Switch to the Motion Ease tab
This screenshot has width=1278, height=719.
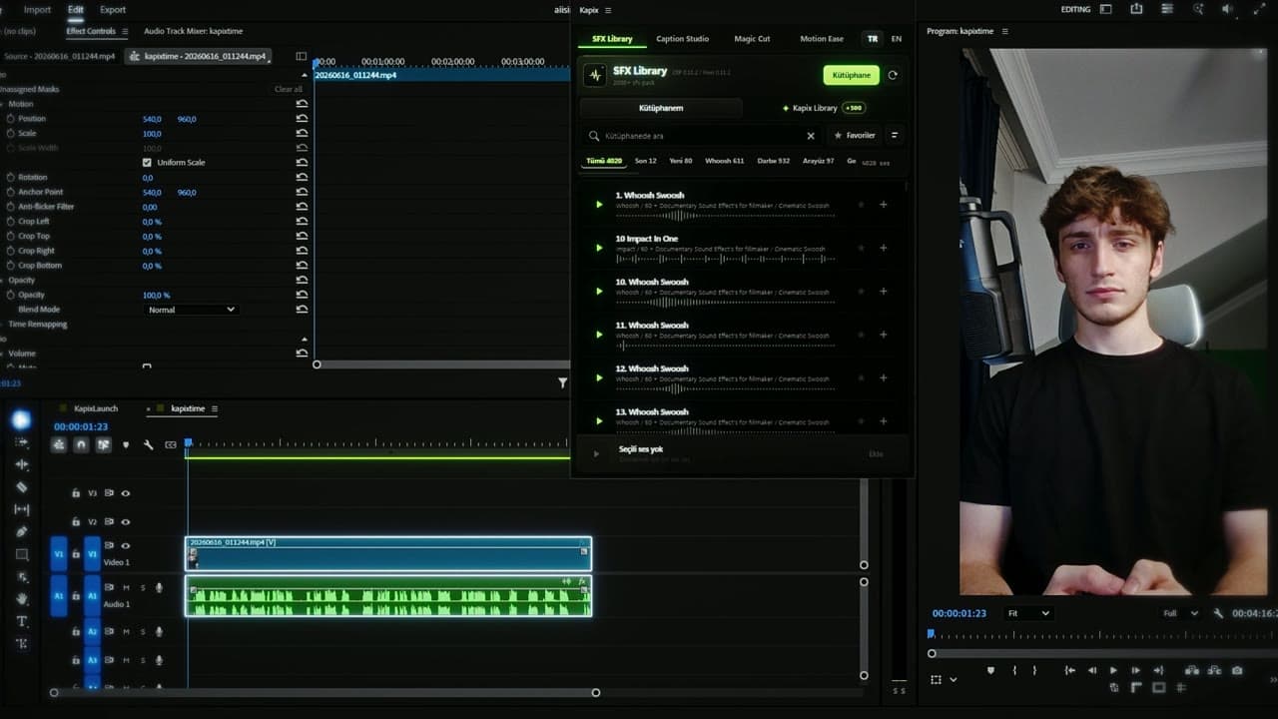click(x=822, y=39)
